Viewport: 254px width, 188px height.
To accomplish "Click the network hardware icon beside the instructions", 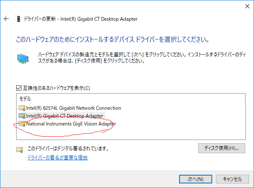I will coord(23,59).
